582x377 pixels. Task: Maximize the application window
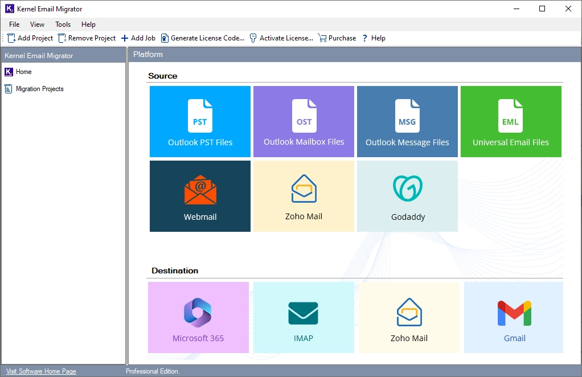point(542,9)
